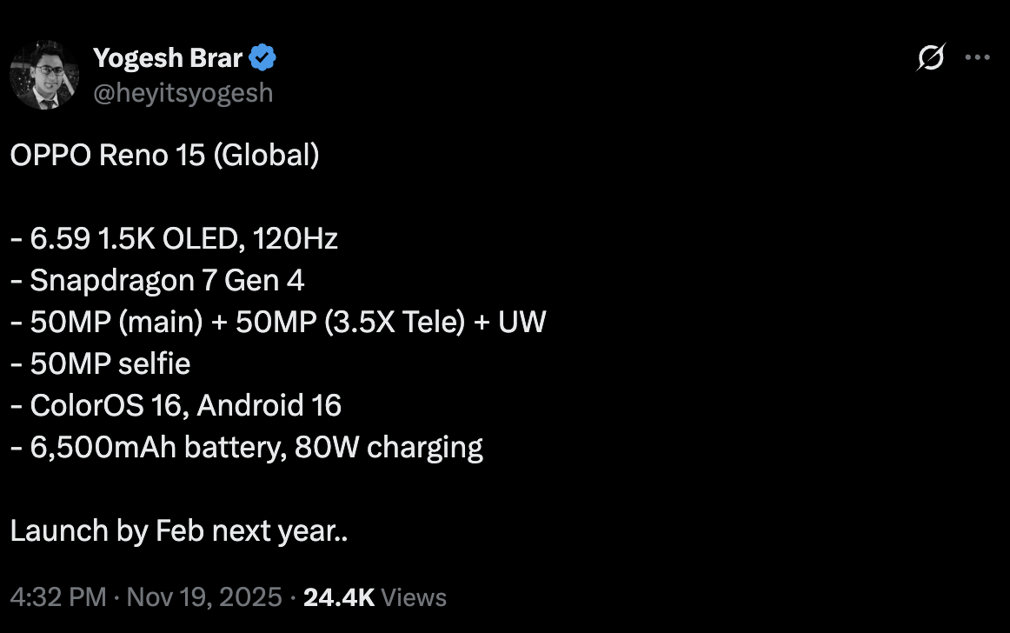Click the 4:32 PM timestamp

58,597
